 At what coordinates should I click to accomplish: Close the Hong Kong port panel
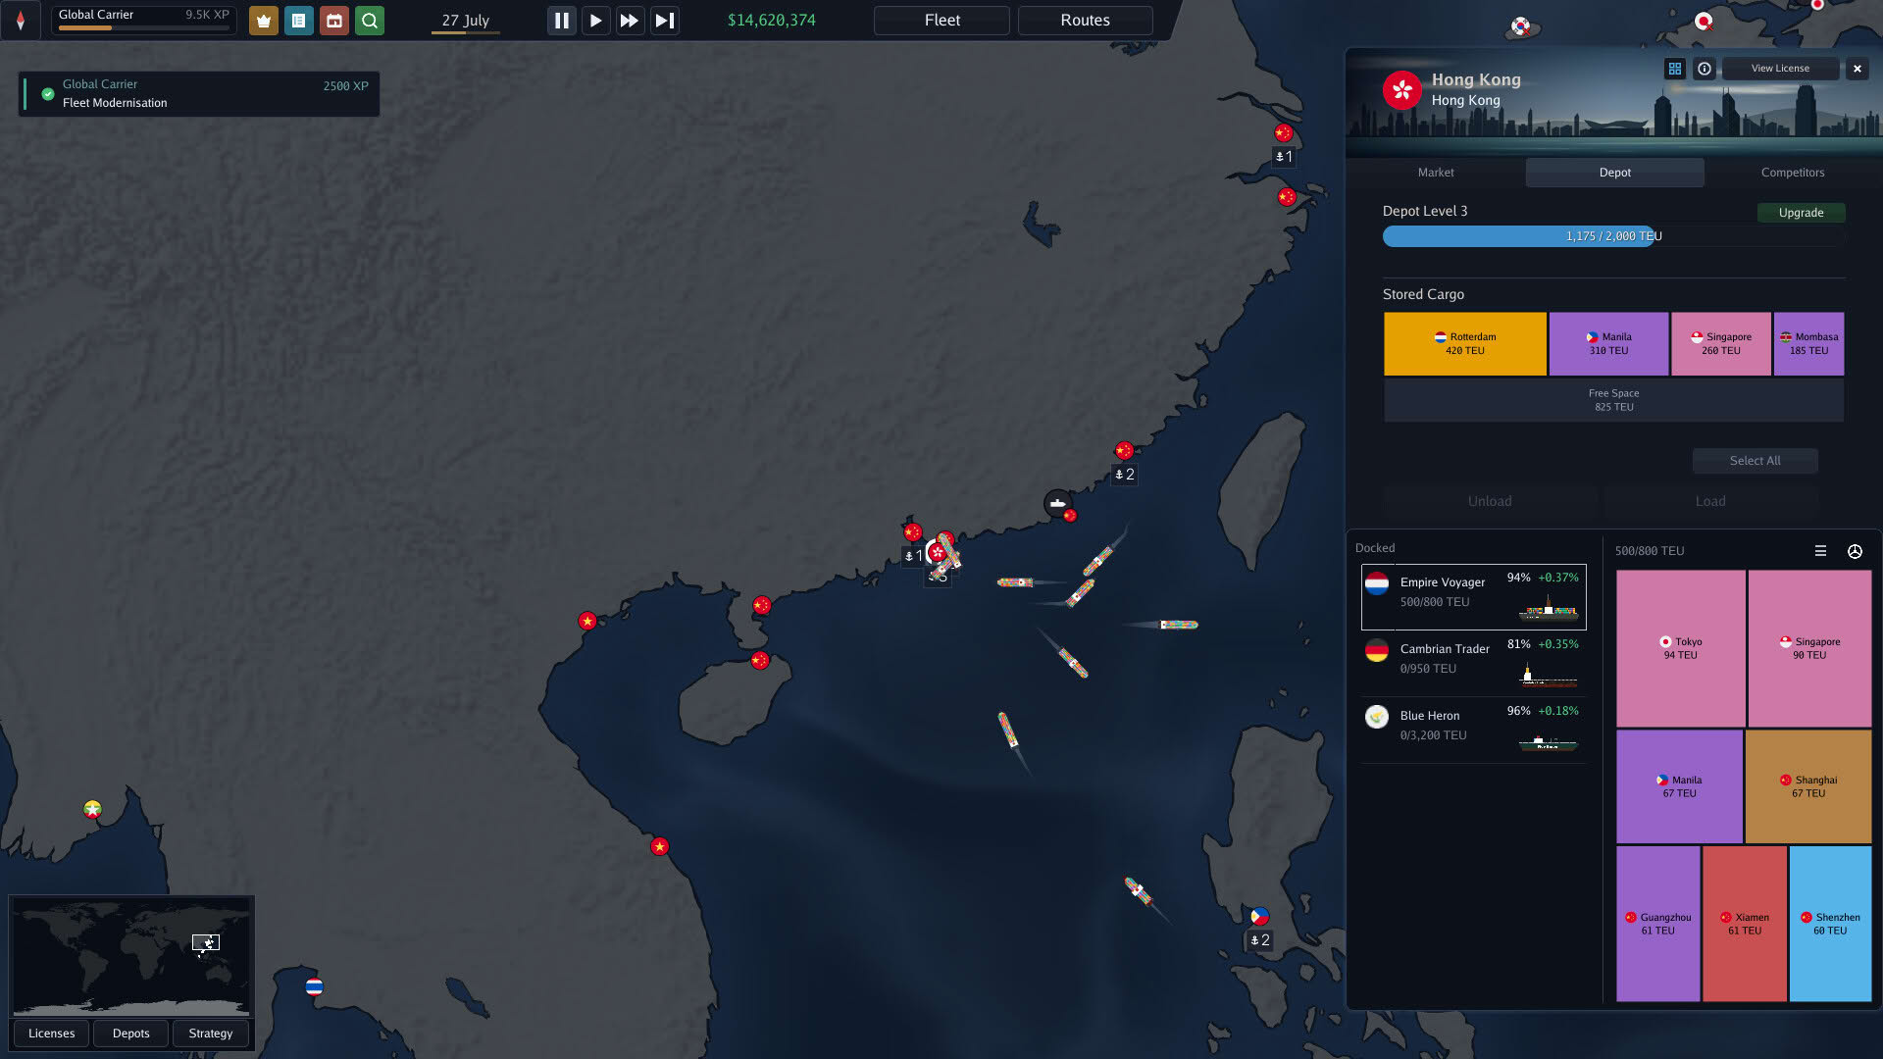click(x=1857, y=69)
